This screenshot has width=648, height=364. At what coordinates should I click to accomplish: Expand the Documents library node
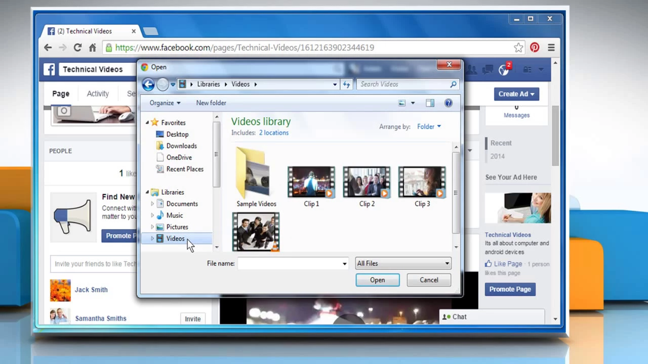click(x=152, y=204)
